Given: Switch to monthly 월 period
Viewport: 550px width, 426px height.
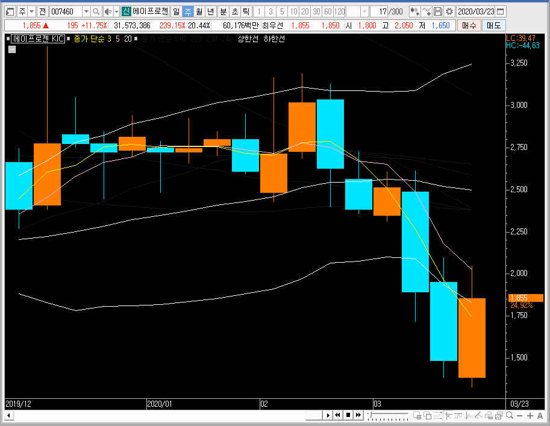Looking at the screenshot, I should click(x=199, y=11).
